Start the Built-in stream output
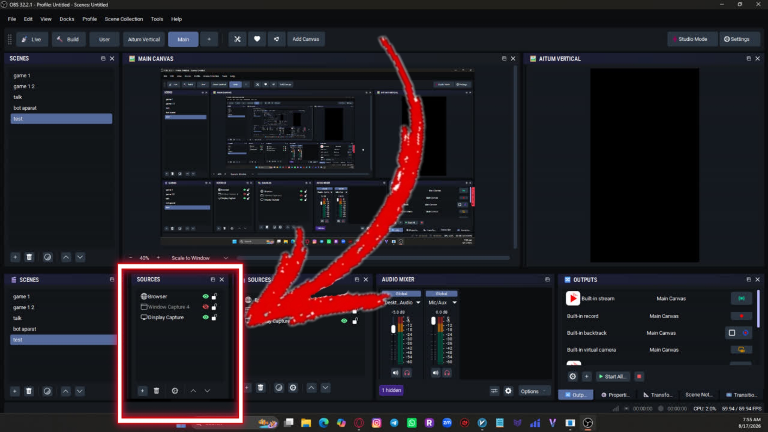The height and width of the screenshot is (432, 768). [x=741, y=299]
